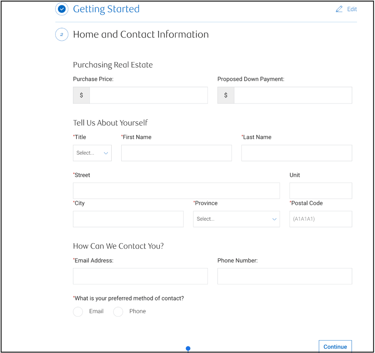Click the Edit link for Getting Started
Image resolution: width=375 pixels, height=353 pixels.
(352, 9)
